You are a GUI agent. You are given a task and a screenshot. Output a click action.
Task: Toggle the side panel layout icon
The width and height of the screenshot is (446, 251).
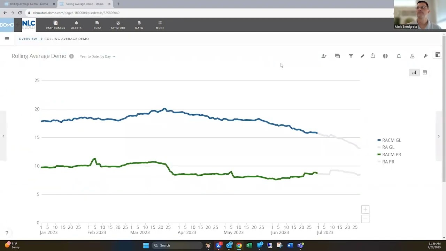438,55
